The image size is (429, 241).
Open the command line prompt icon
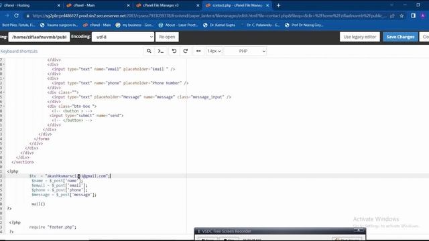point(161,51)
